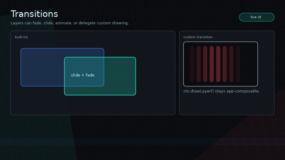Click the 'Layers can fade, slide, animate' subtitle
This screenshot has height=160, width=285.
pos(69,23)
